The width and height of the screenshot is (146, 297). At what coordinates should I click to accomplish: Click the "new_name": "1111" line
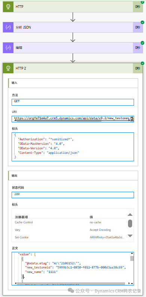(41, 272)
